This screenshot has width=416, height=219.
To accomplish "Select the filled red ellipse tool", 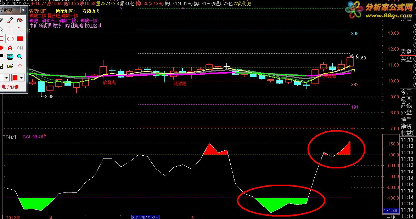I will tap(1, 48).
